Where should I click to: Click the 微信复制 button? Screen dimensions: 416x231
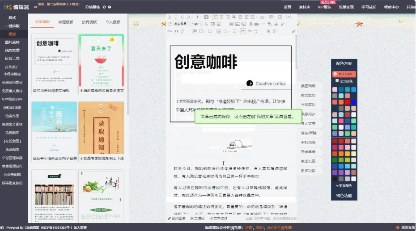pos(308,95)
